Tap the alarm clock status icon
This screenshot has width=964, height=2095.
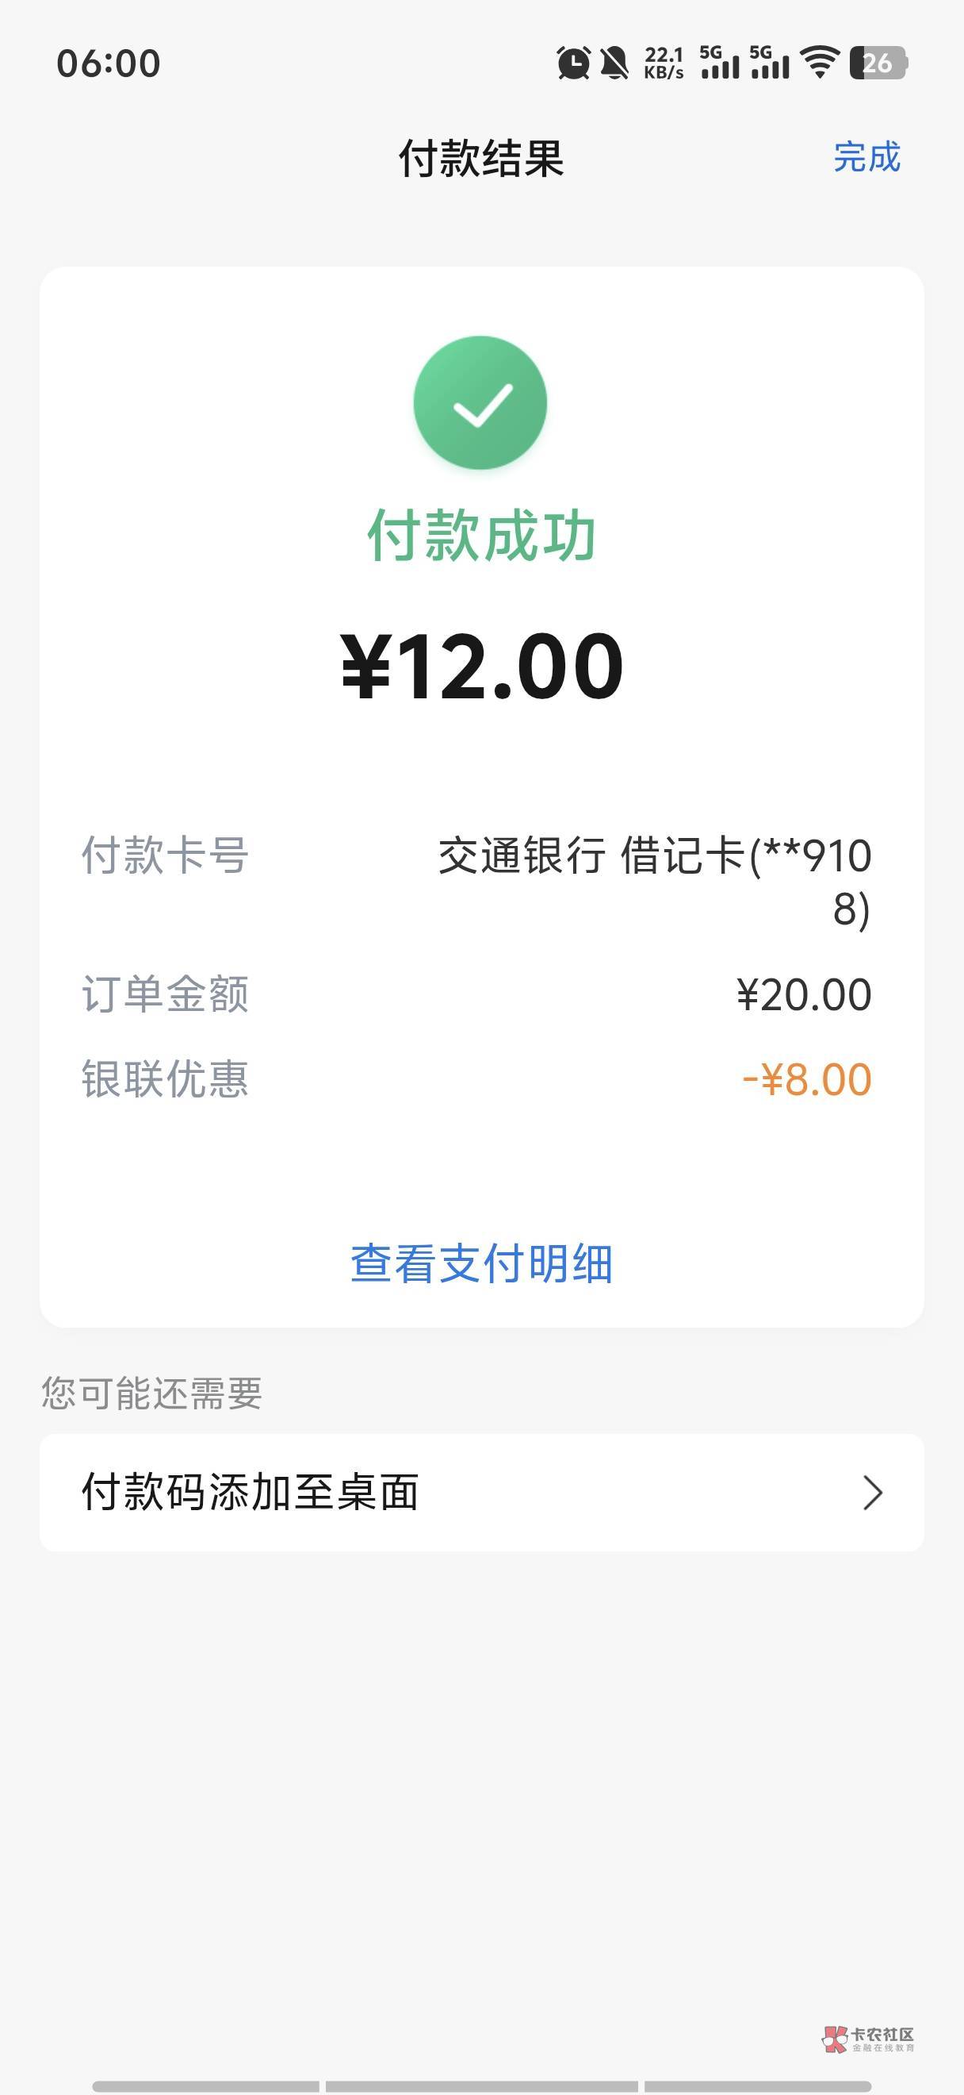573,63
